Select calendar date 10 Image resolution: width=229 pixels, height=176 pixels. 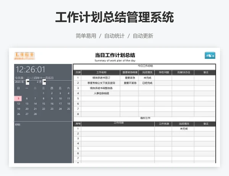(x=60, y=98)
